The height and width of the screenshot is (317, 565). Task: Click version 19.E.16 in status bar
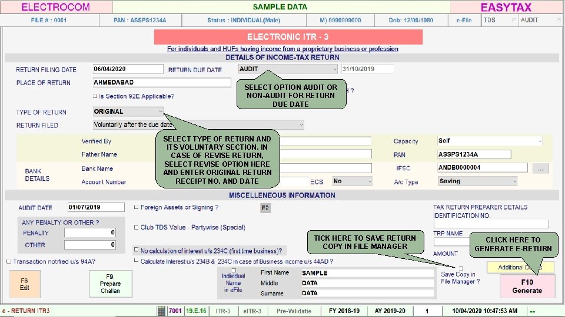coord(196,311)
